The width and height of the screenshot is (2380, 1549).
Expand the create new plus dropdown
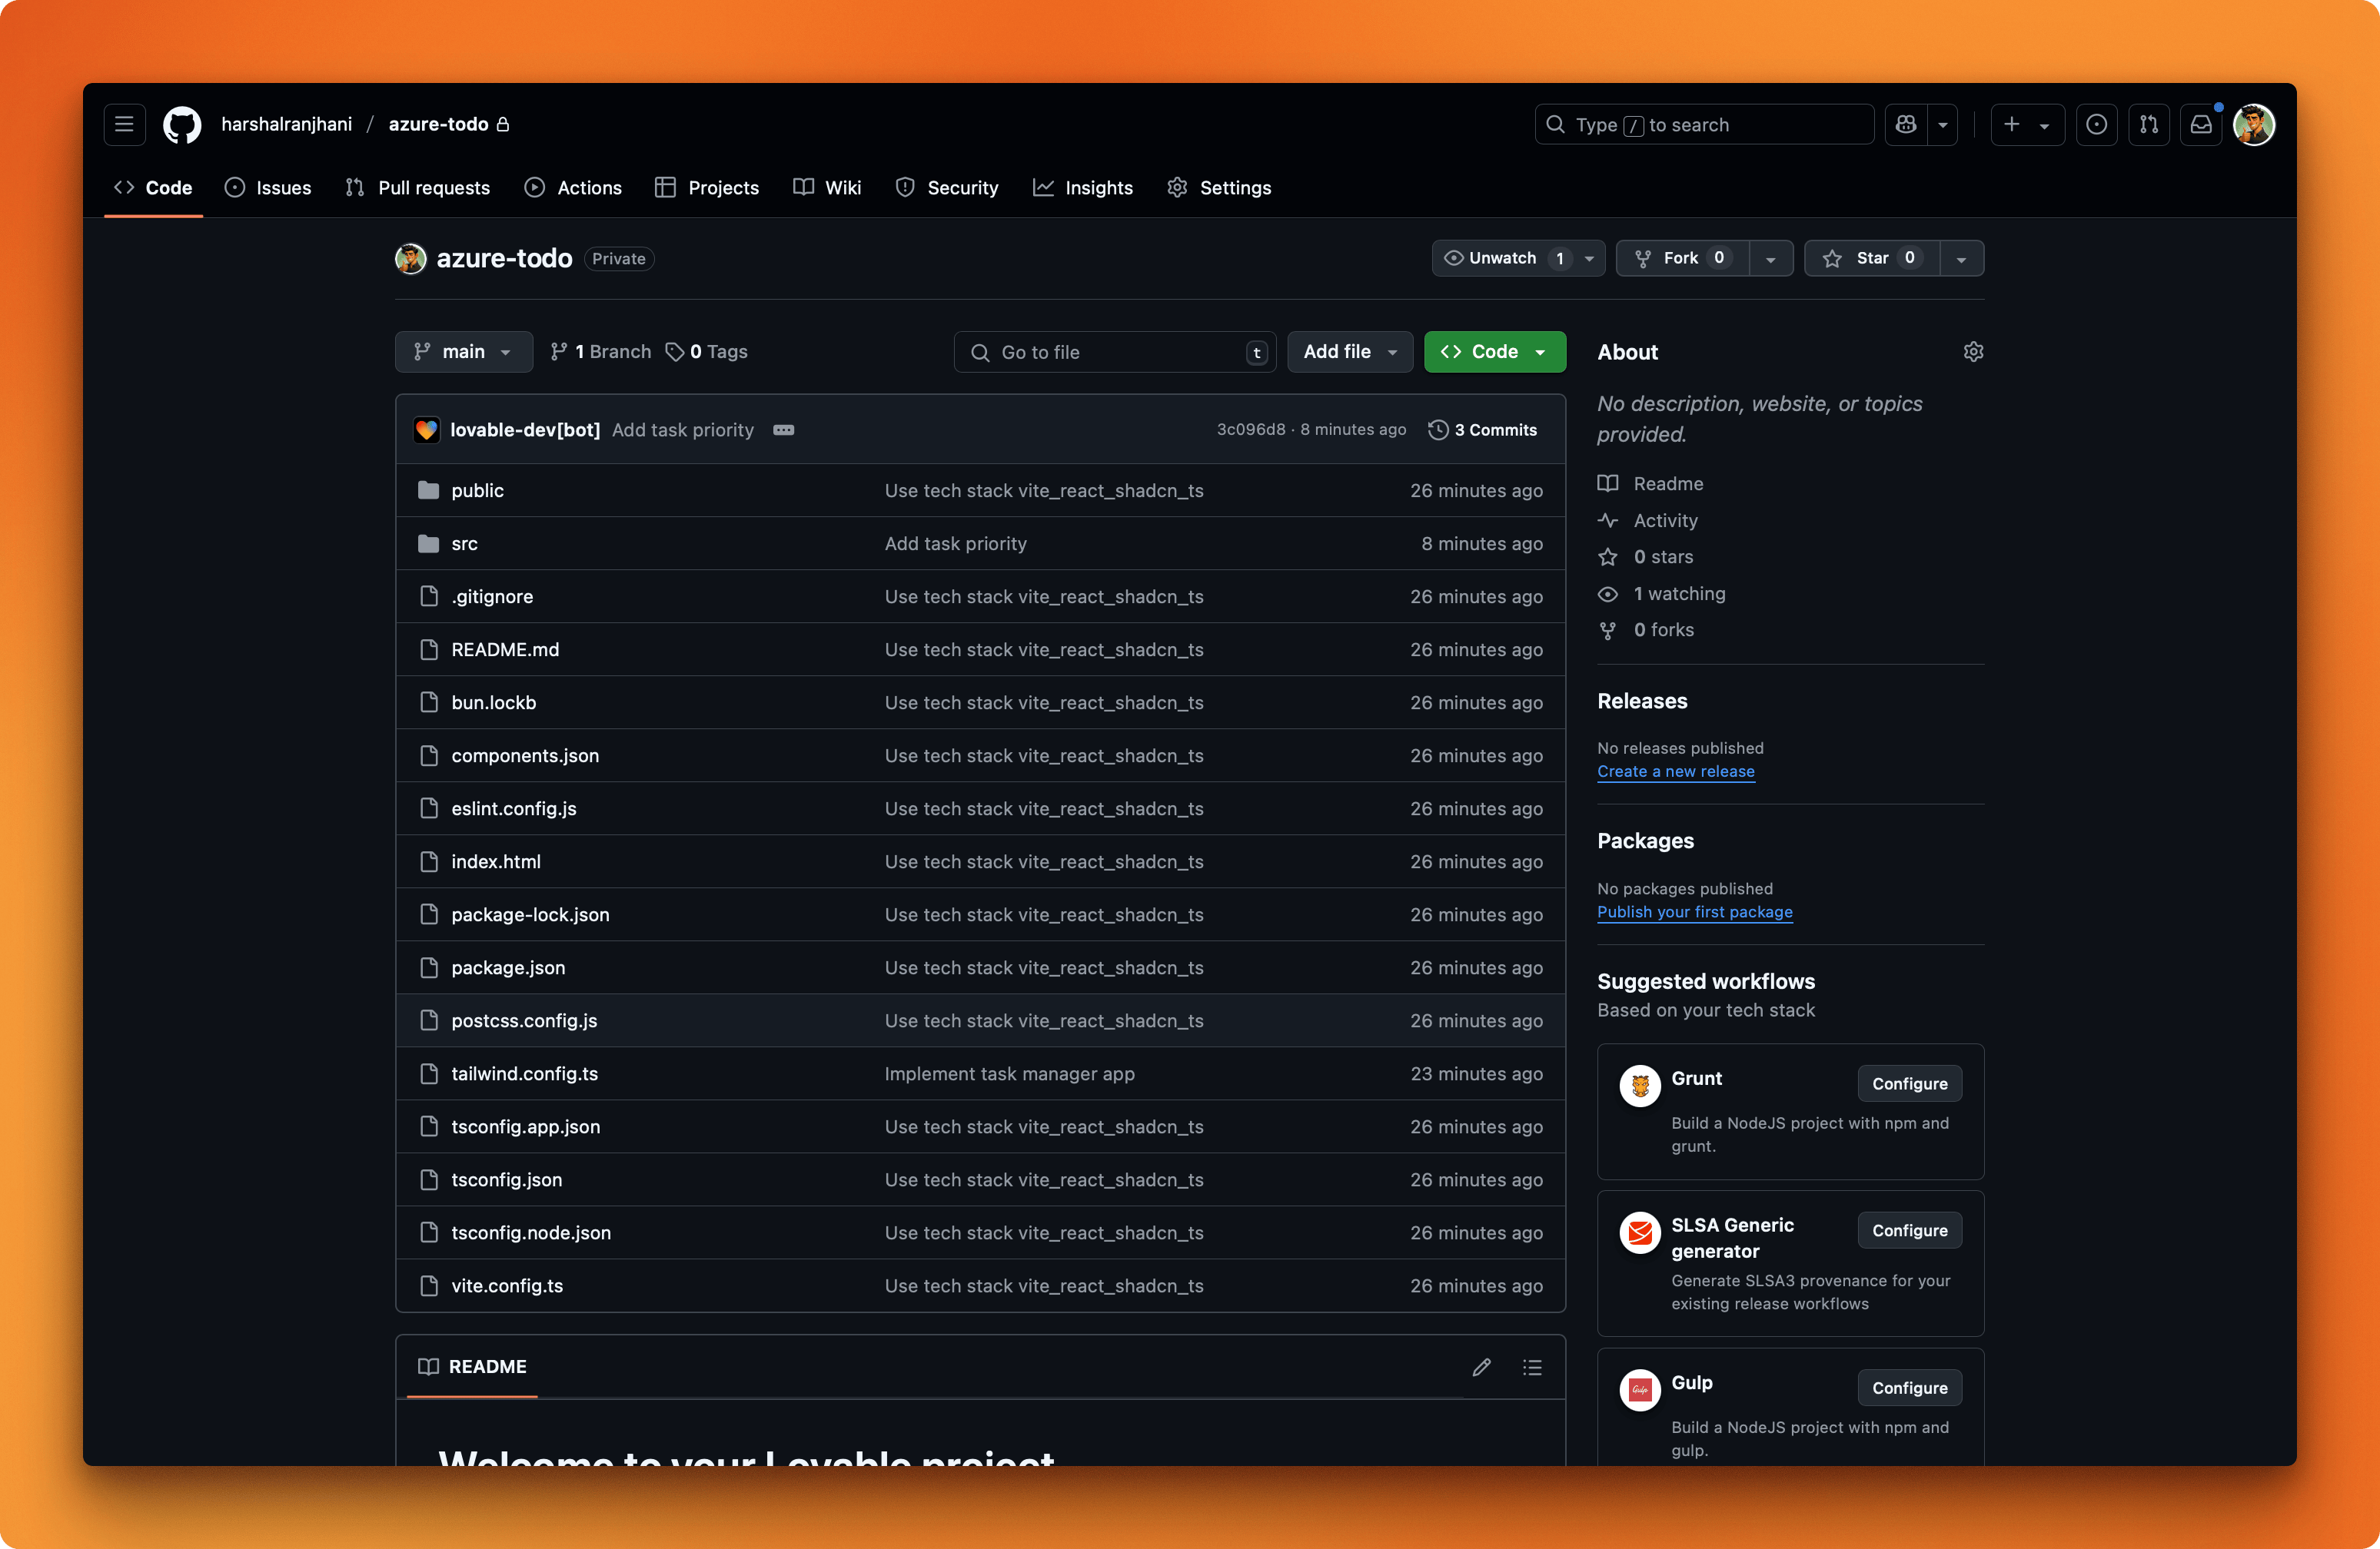click(x=2027, y=125)
